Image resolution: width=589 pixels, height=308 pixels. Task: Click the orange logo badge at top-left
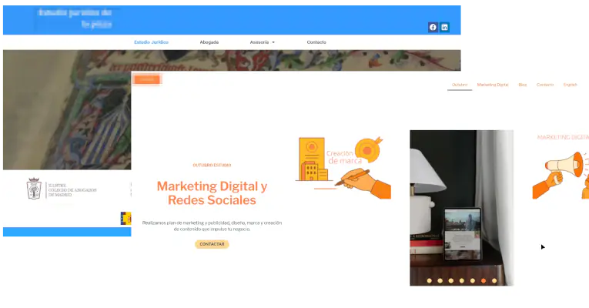[x=146, y=79]
